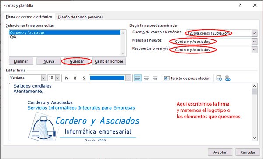Toggle bold formatting (N)
263x159 pixels.
[67, 78]
